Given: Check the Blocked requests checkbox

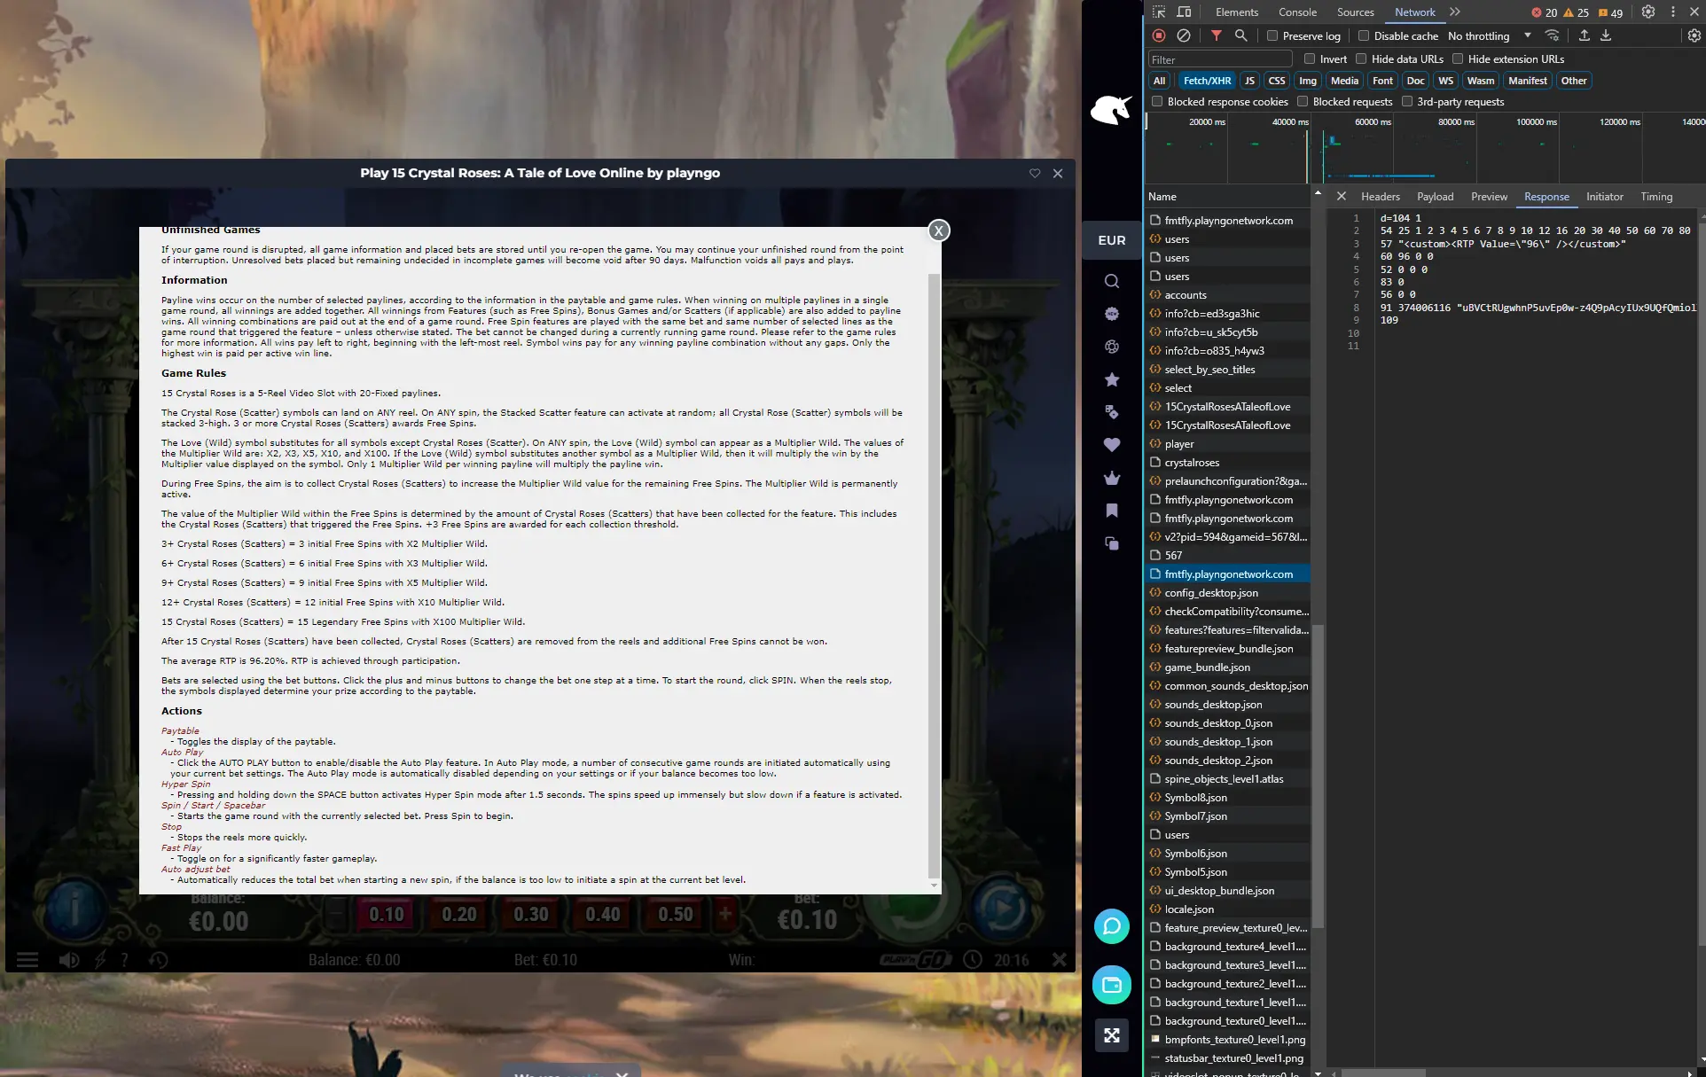Looking at the screenshot, I should pyautogui.click(x=1303, y=101).
